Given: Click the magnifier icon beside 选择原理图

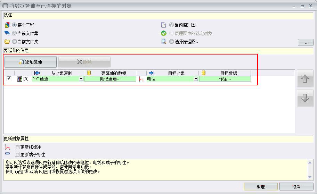Looking at the screenshot, I should tap(164, 42).
